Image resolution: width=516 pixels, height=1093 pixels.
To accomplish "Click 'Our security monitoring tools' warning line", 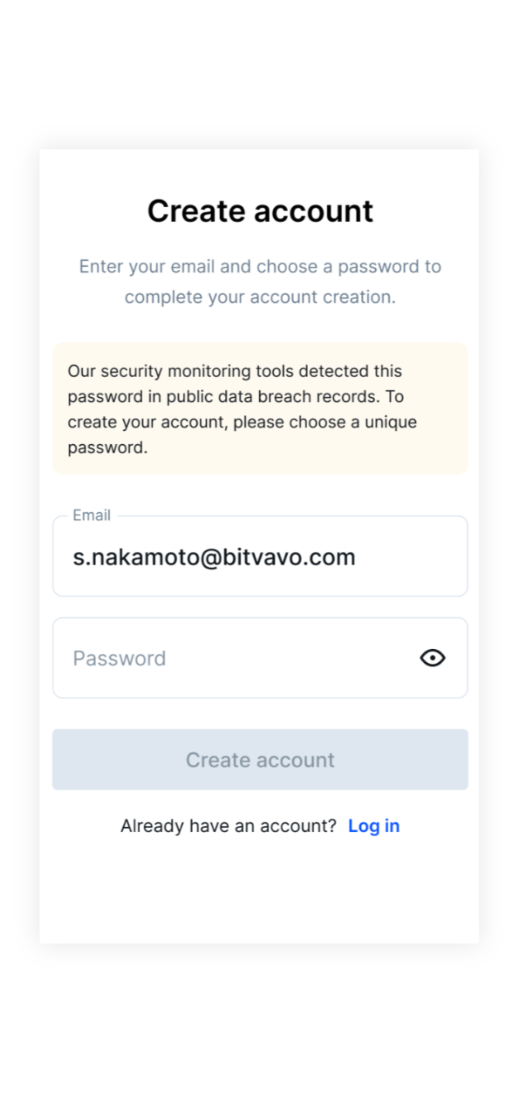I will tap(235, 371).
